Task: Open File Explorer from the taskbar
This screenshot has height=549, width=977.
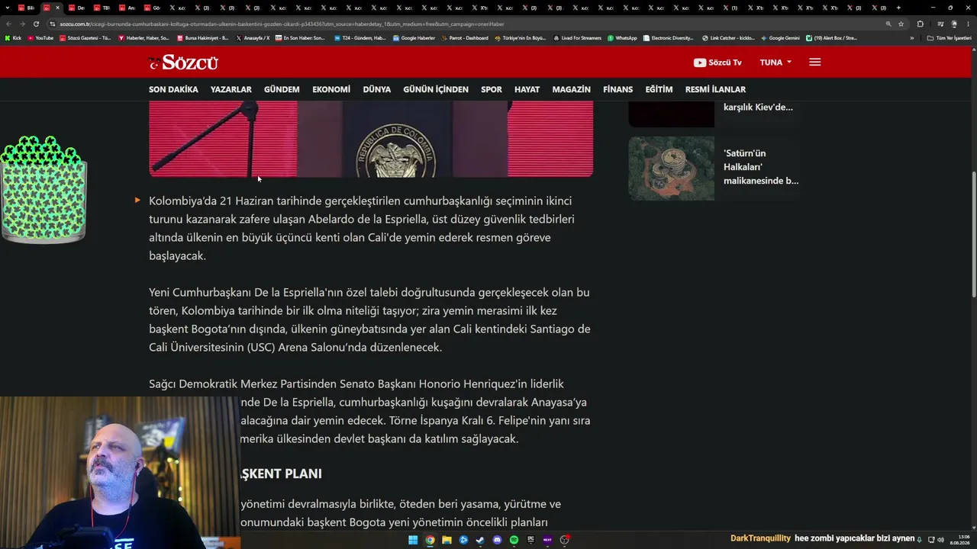Action: point(447,540)
